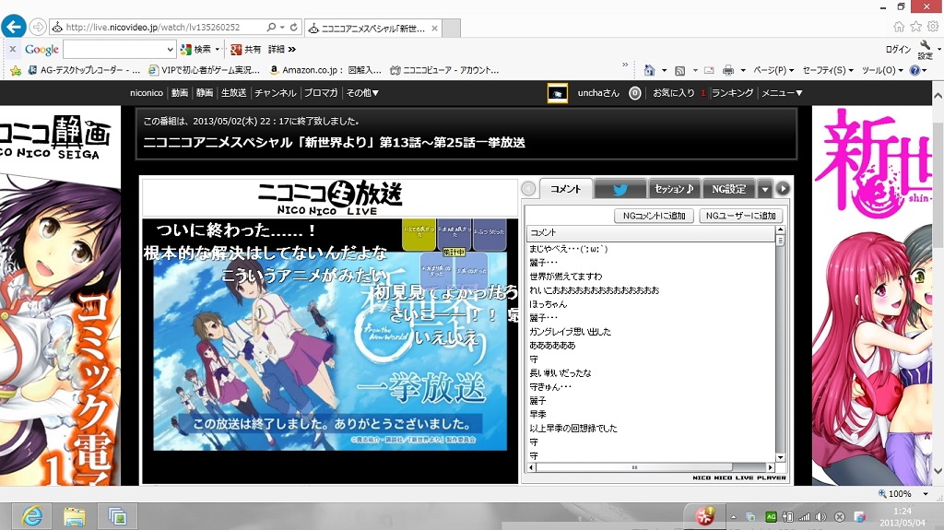Click the Google 検索 search button

click(x=195, y=50)
